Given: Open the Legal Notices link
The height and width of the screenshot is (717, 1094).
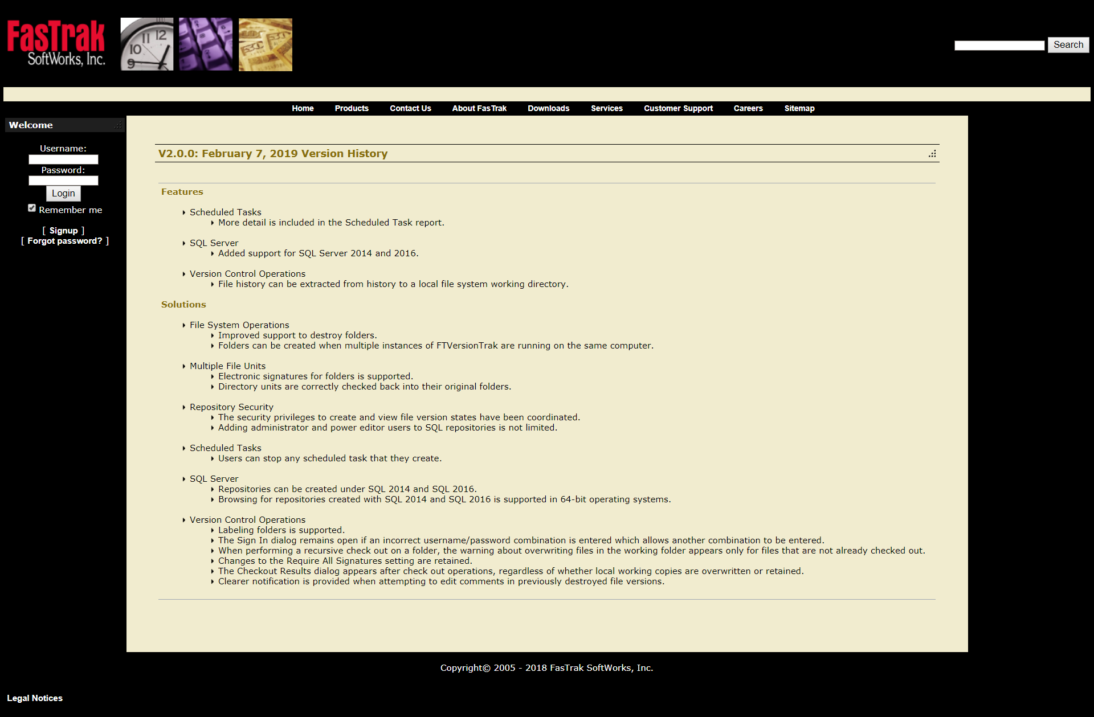Looking at the screenshot, I should tap(35, 698).
